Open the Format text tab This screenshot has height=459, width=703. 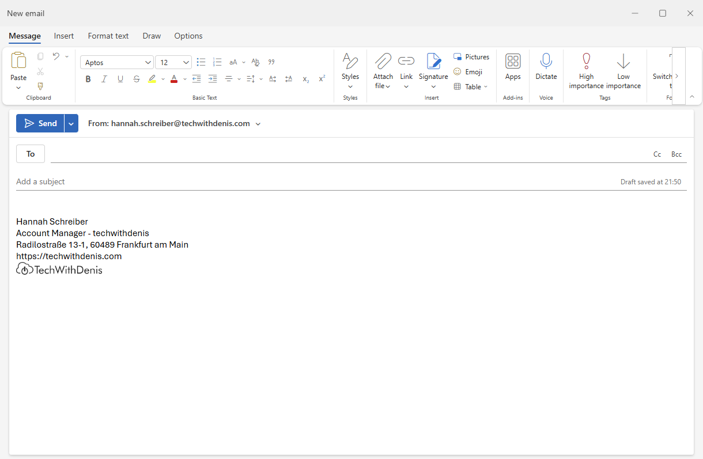click(x=108, y=36)
